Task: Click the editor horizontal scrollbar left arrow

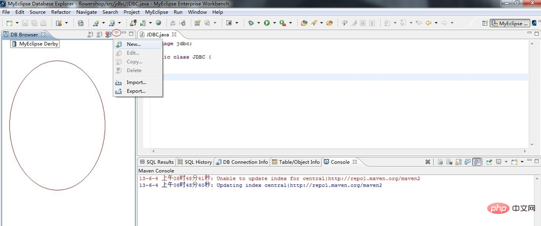Action: [153, 151]
